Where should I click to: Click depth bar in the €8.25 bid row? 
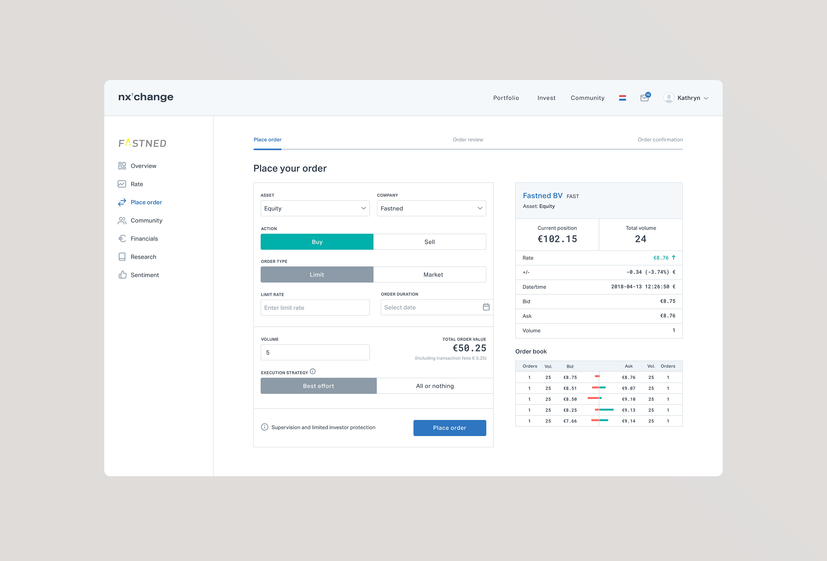604,410
